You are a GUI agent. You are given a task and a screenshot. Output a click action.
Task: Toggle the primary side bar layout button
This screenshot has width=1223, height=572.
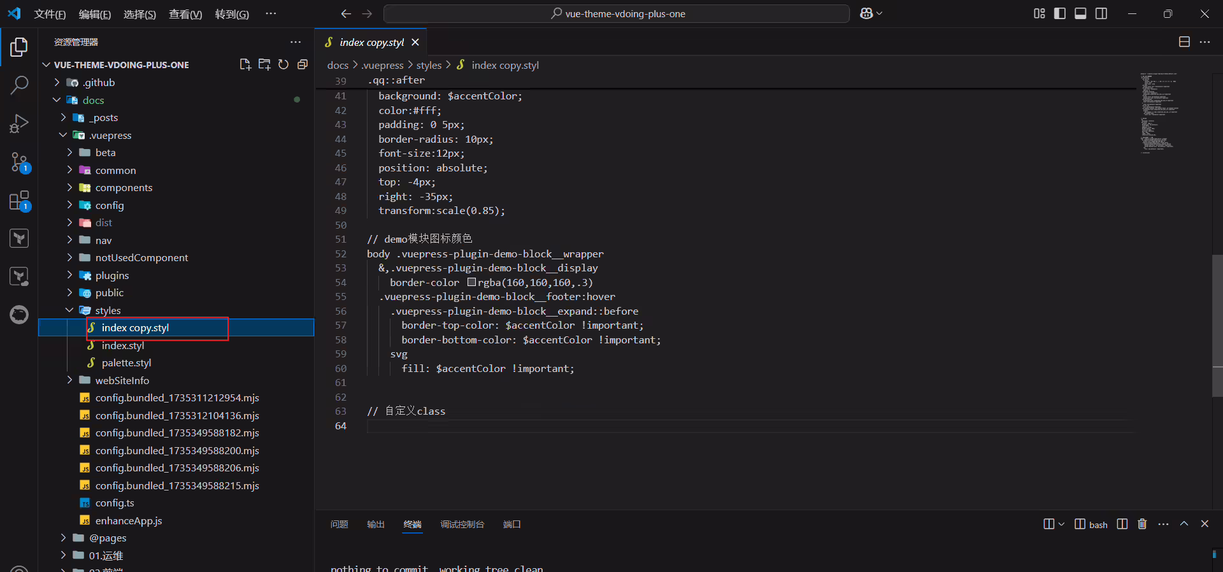point(1060,13)
